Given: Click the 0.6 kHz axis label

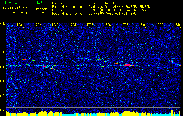Looking at the screenshot, I should (2, 110).
